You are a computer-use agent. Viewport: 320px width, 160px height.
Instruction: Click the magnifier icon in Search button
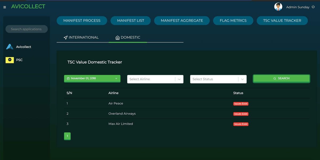pyautogui.click(x=275, y=78)
